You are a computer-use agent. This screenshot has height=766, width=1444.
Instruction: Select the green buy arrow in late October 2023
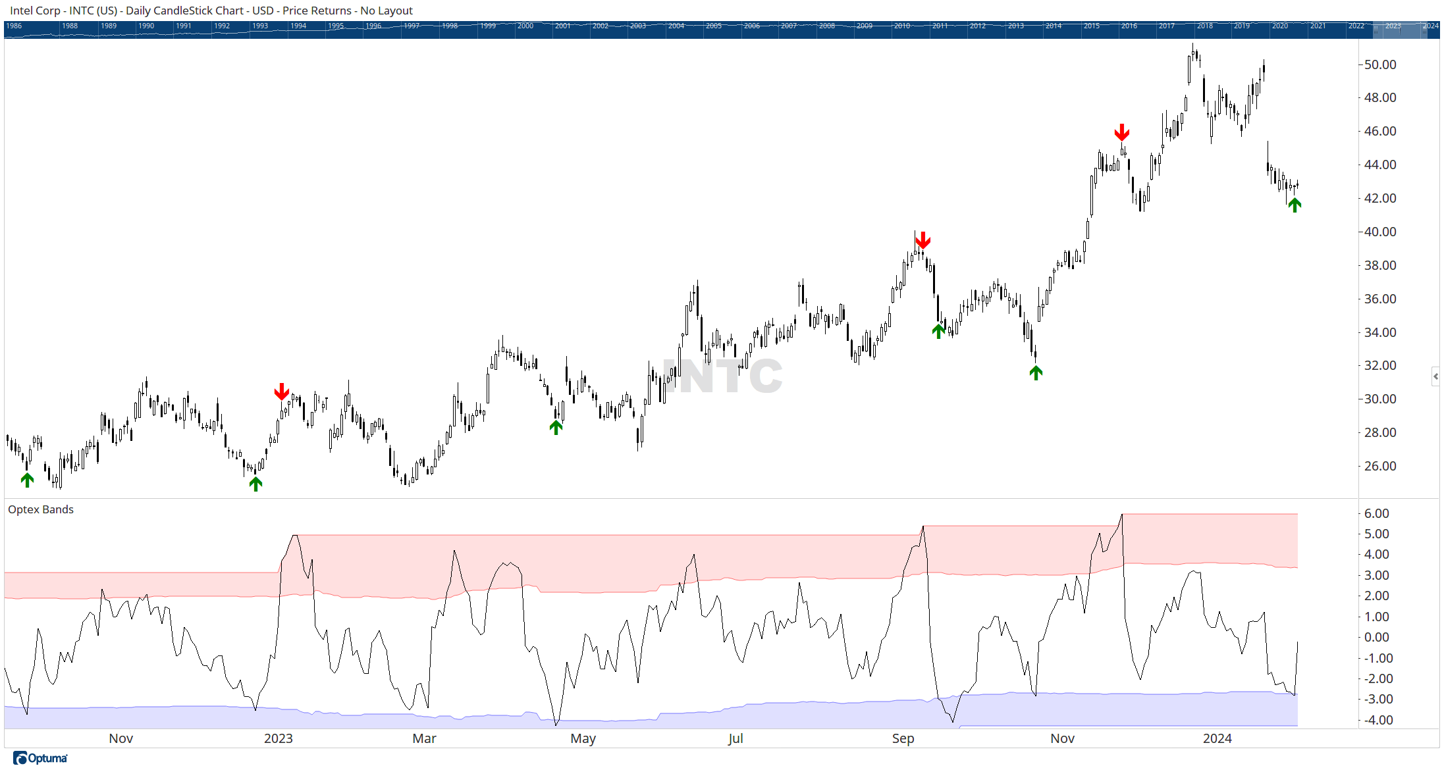point(1036,372)
